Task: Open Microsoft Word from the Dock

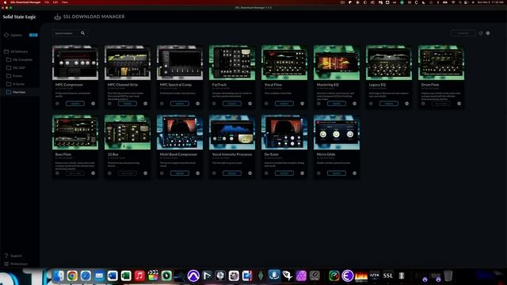Action: point(112,276)
